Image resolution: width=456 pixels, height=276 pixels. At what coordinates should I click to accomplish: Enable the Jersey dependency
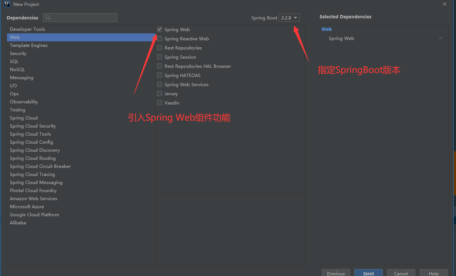159,93
